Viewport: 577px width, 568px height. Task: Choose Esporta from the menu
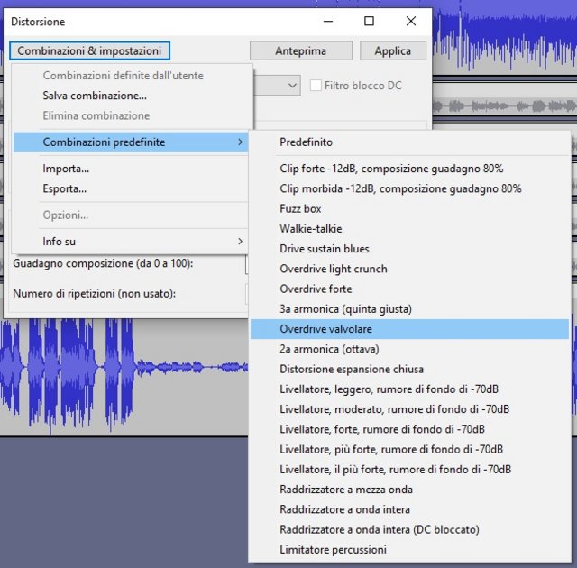point(65,188)
